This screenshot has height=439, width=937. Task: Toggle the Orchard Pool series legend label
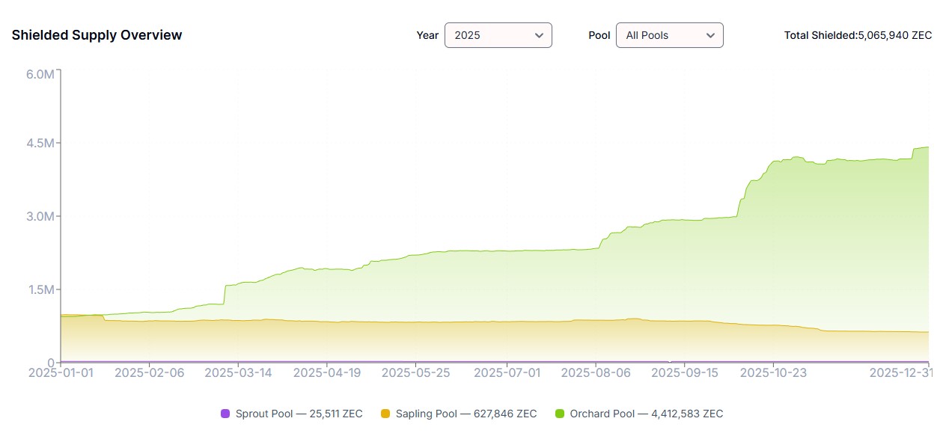point(646,414)
